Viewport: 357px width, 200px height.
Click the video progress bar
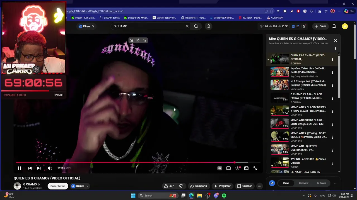[x=138, y=162]
